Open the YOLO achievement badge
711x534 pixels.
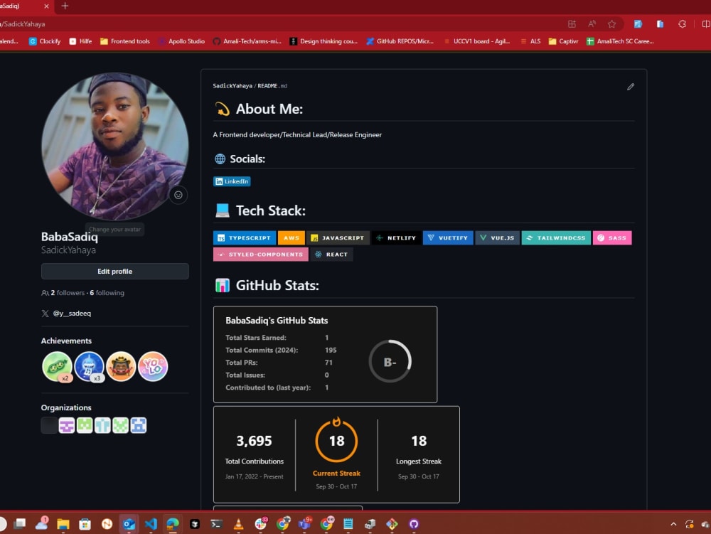pyautogui.click(x=153, y=366)
